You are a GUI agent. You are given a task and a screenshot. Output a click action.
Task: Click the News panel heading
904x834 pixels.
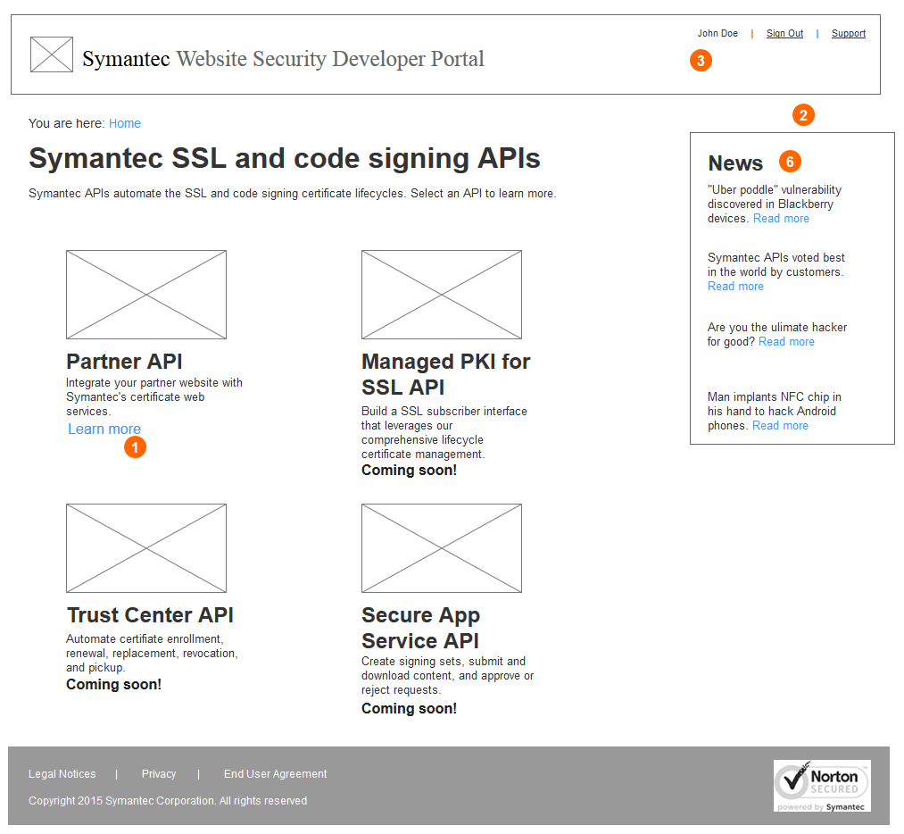click(735, 163)
